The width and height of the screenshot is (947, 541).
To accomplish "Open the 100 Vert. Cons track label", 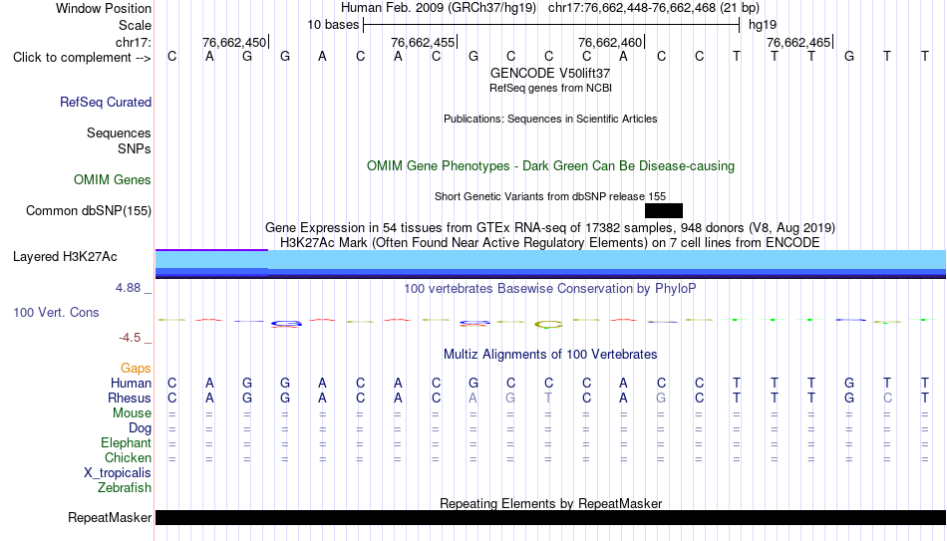I will click(x=56, y=312).
